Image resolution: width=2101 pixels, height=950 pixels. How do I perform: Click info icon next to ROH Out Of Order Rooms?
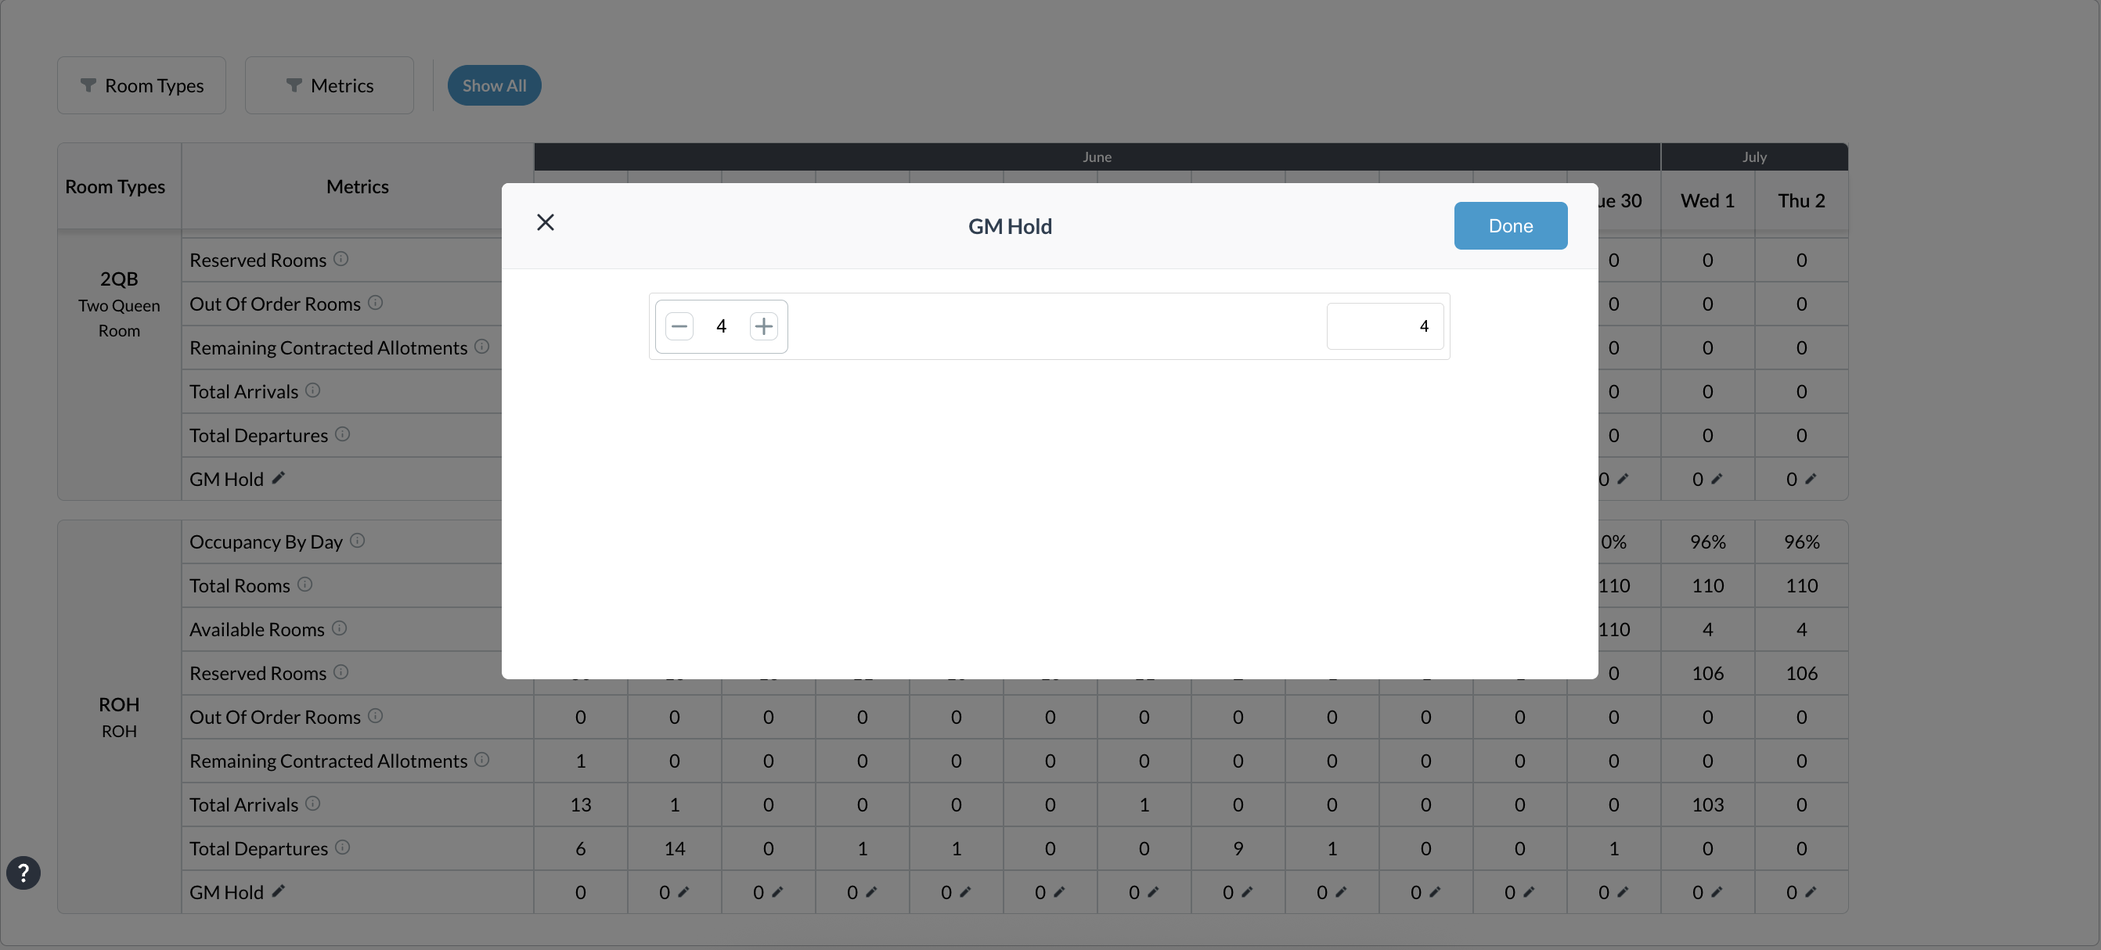click(x=375, y=716)
